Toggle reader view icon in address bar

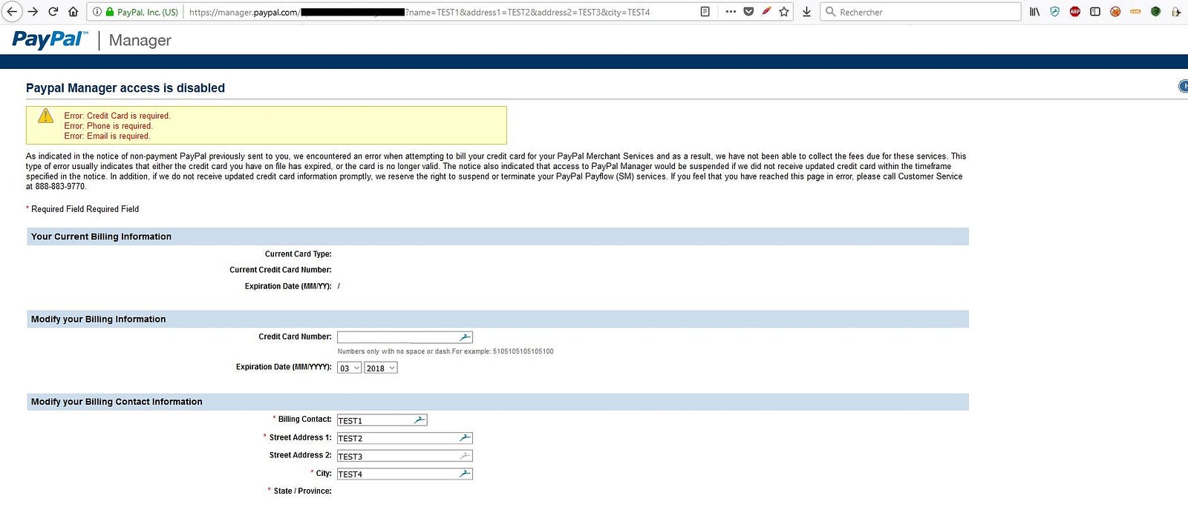pos(705,12)
